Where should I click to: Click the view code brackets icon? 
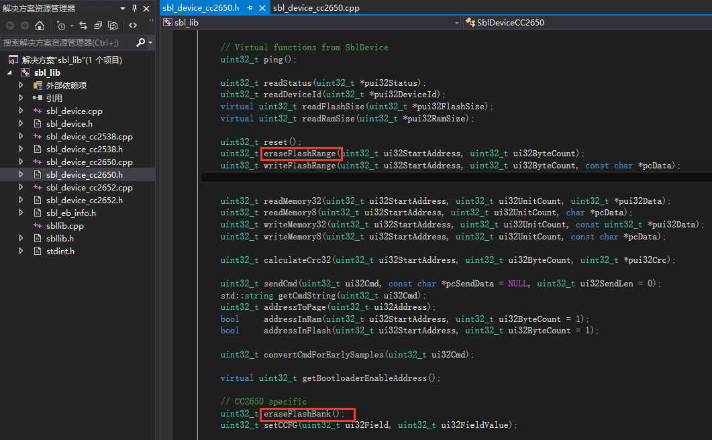pos(133,25)
